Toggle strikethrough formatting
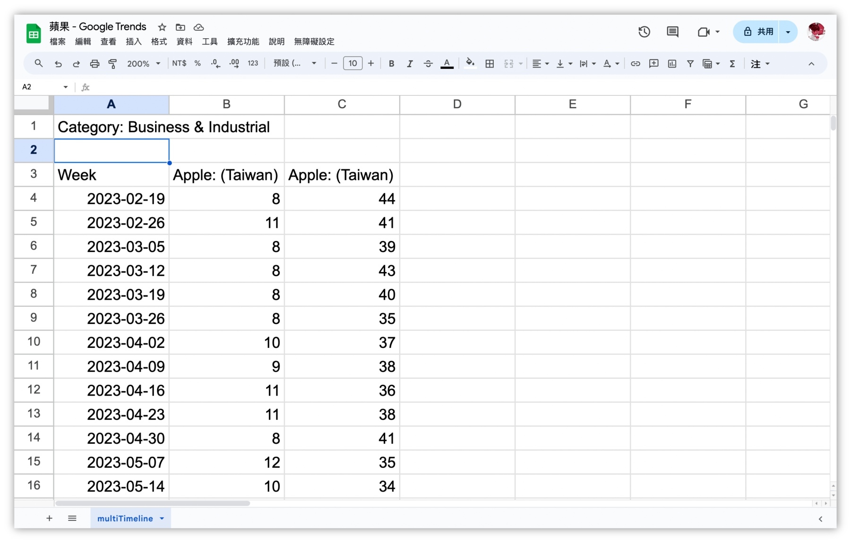Screen dimensions: 851x542 [x=428, y=64]
